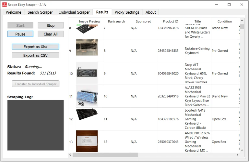Select the Tastature Gaming Keyboard thumbnail

point(87,47)
